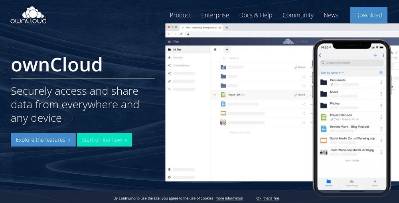Screen dimensions: 399x203
Task: Open the Music folder on phone
Action: (x=352, y=94)
